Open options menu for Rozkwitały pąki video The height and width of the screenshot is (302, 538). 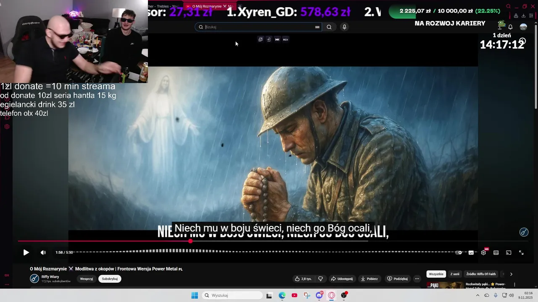514,284
